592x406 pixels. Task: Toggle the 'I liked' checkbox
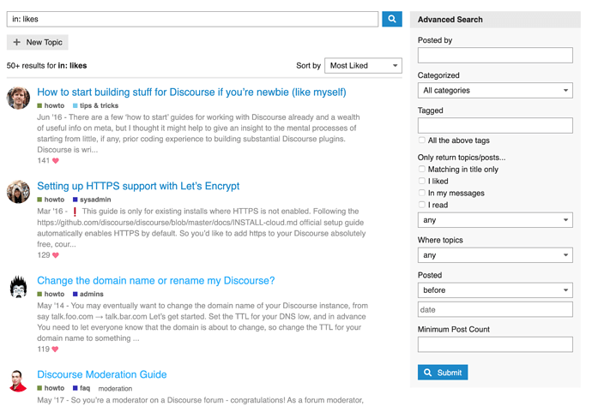click(422, 181)
